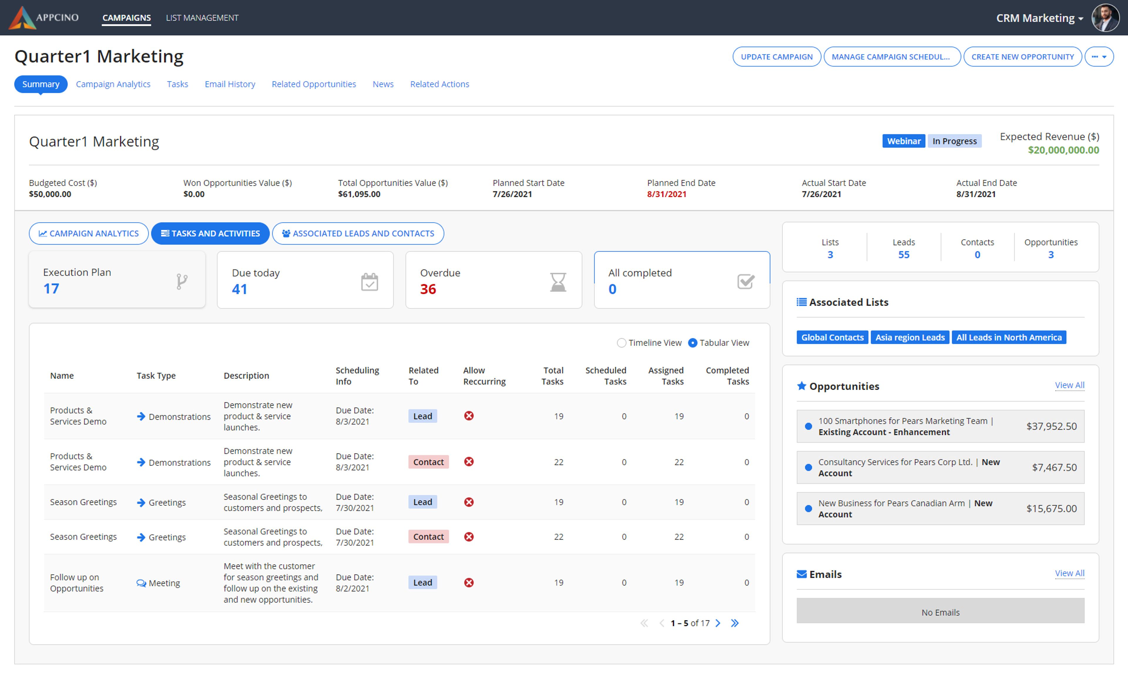Click the Overdue hourglass icon

(x=558, y=282)
